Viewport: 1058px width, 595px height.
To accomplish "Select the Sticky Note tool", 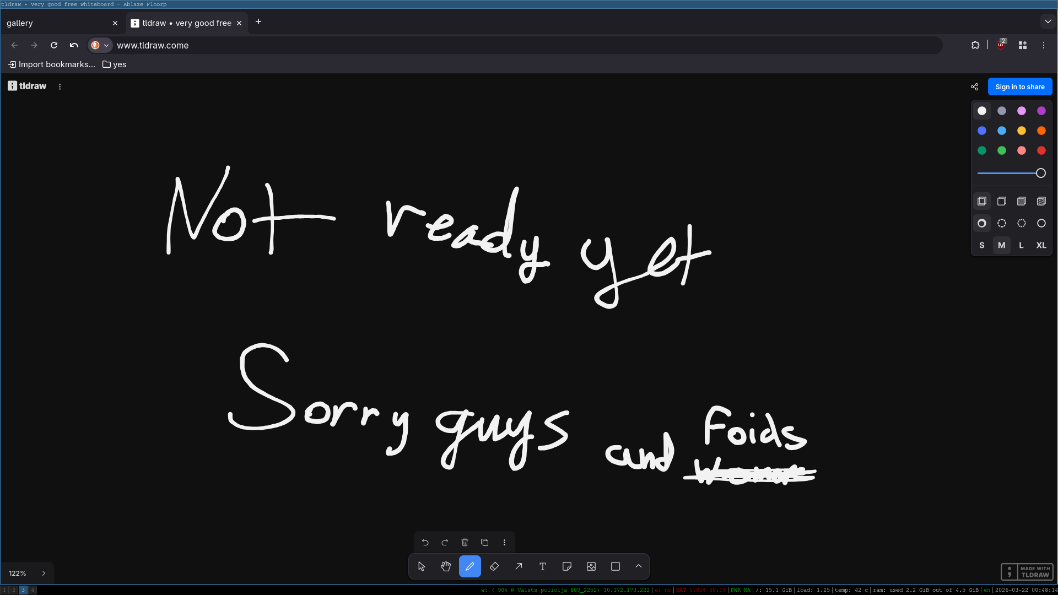I will tap(567, 566).
